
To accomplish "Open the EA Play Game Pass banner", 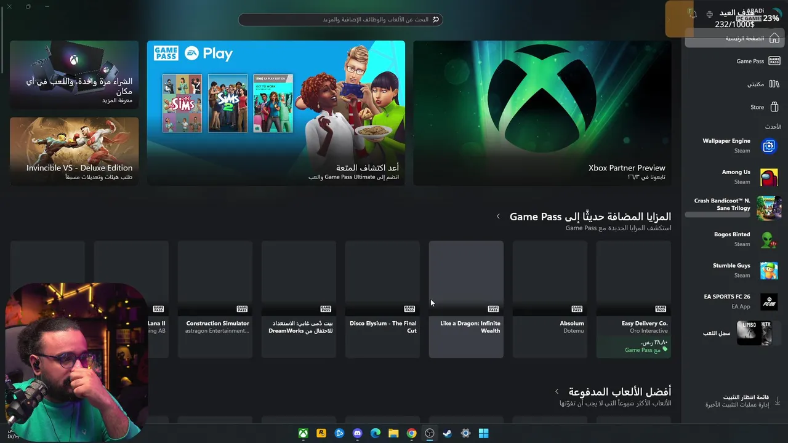I will click(276, 113).
